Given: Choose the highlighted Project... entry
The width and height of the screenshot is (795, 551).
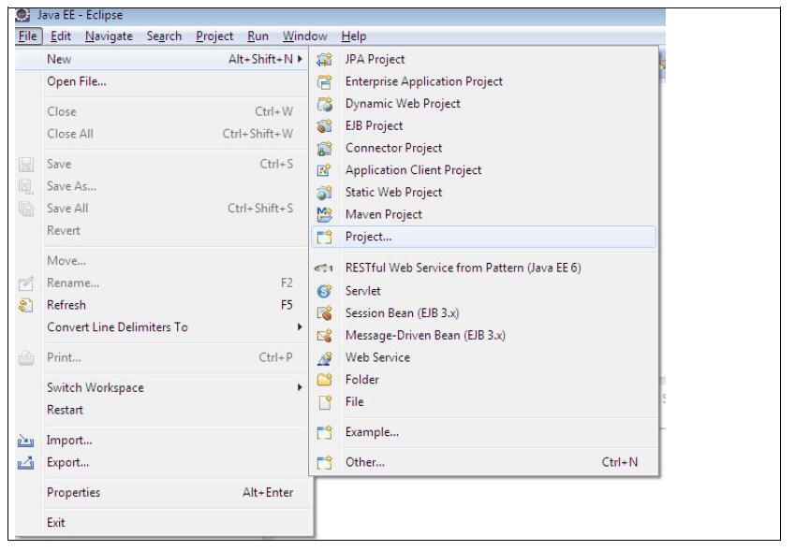Looking at the screenshot, I should [484, 237].
